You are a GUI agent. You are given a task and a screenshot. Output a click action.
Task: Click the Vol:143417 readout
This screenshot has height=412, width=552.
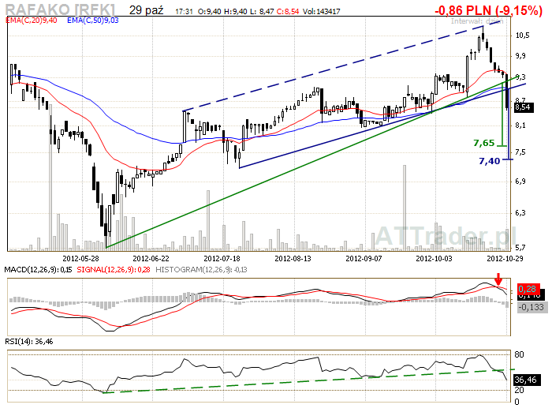coord(322,12)
